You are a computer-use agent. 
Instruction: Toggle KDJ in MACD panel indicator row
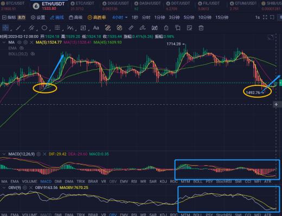pyautogui.click(x=163, y=181)
